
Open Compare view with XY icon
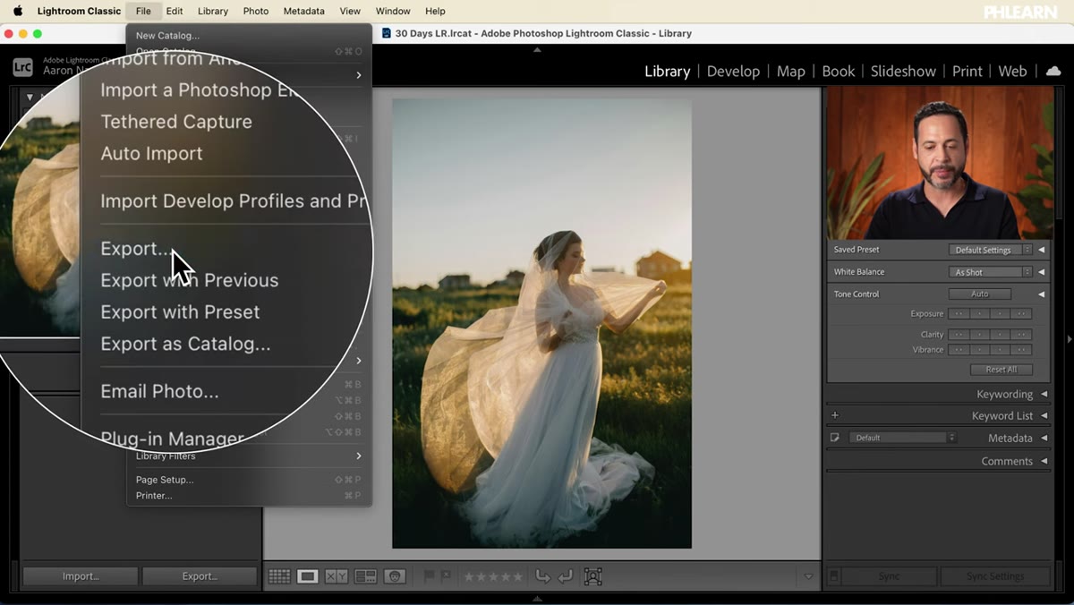tap(337, 576)
